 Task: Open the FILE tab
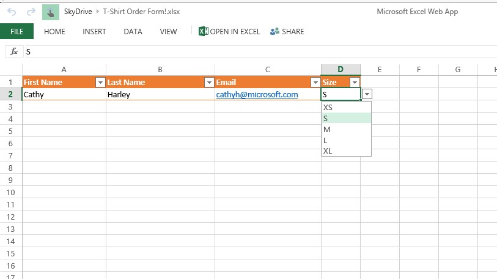(17, 31)
